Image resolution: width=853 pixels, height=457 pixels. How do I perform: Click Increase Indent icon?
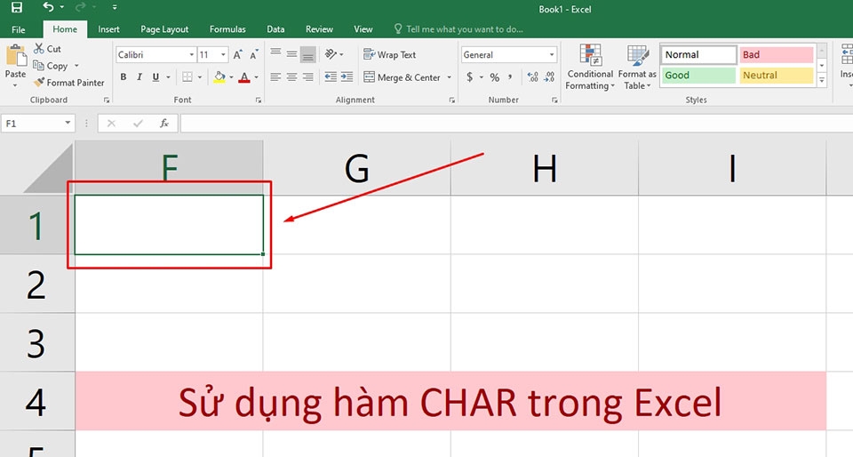(347, 77)
